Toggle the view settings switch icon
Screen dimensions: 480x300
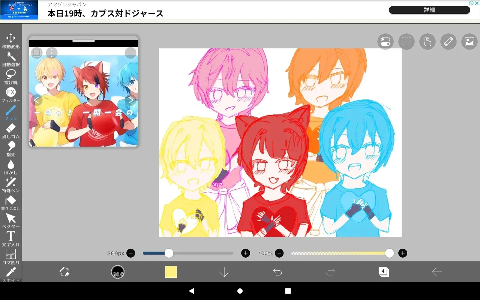click(x=385, y=42)
